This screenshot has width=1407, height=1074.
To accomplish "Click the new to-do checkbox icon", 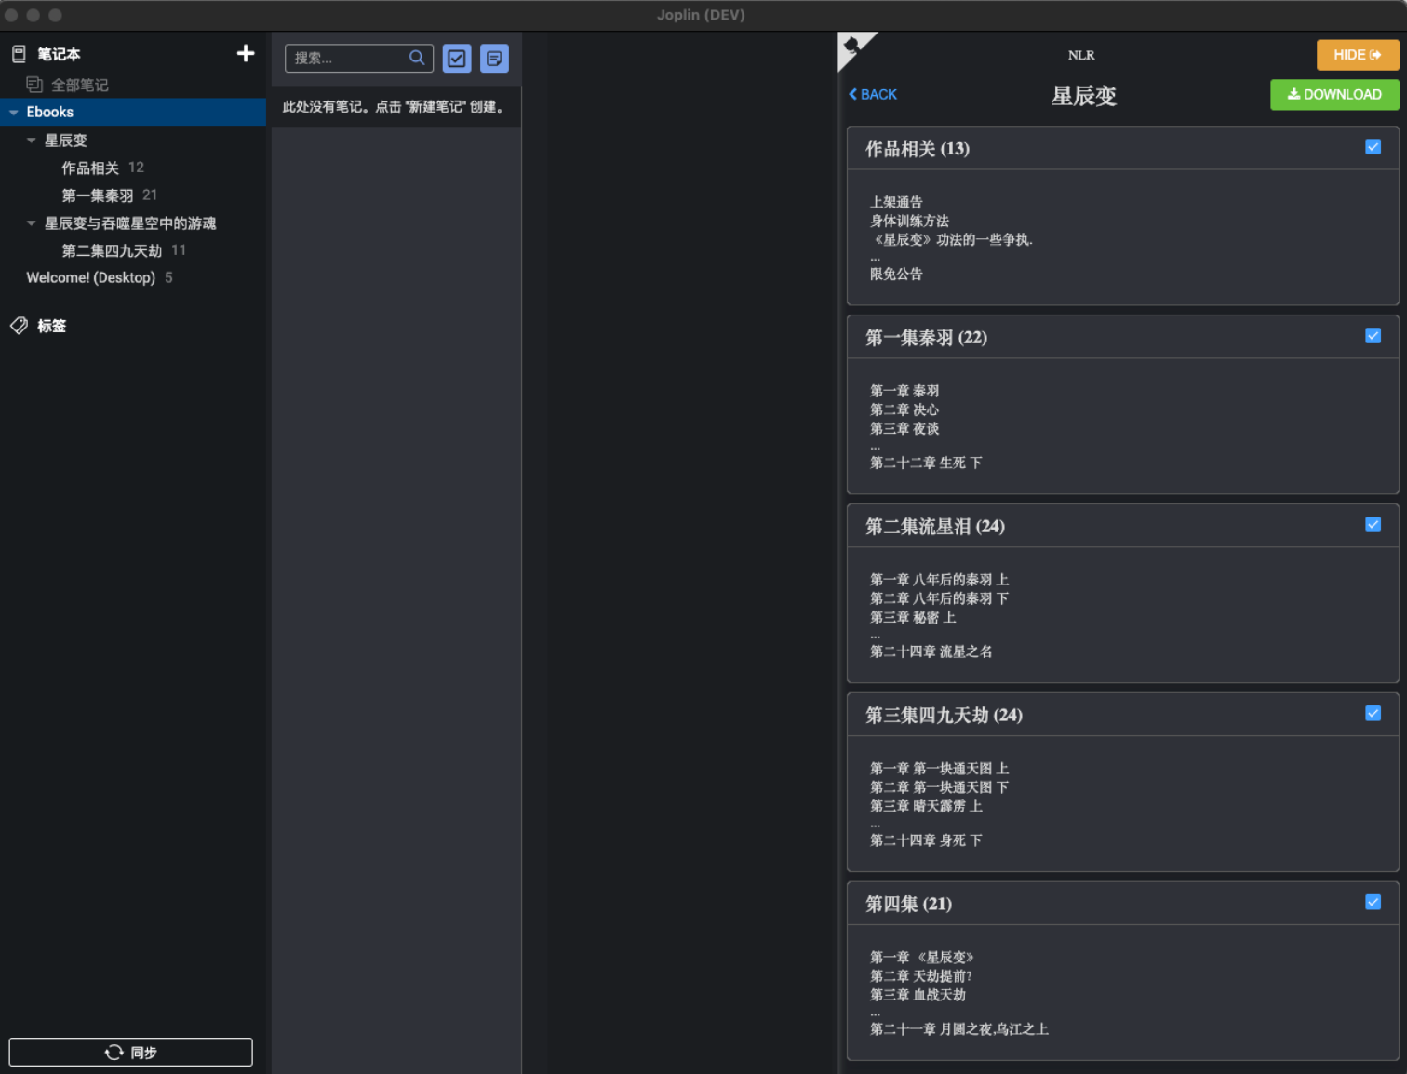I will (x=457, y=59).
